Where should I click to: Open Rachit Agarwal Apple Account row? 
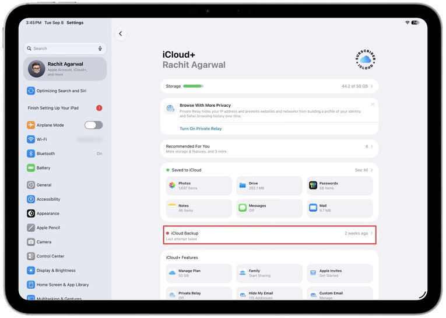(65, 69)
